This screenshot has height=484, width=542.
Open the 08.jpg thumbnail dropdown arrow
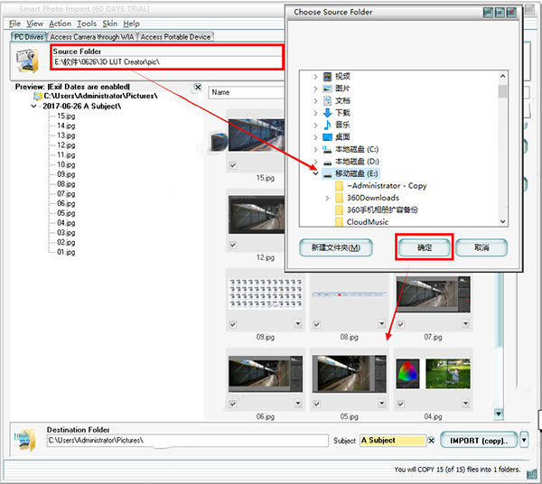point(381,323)
